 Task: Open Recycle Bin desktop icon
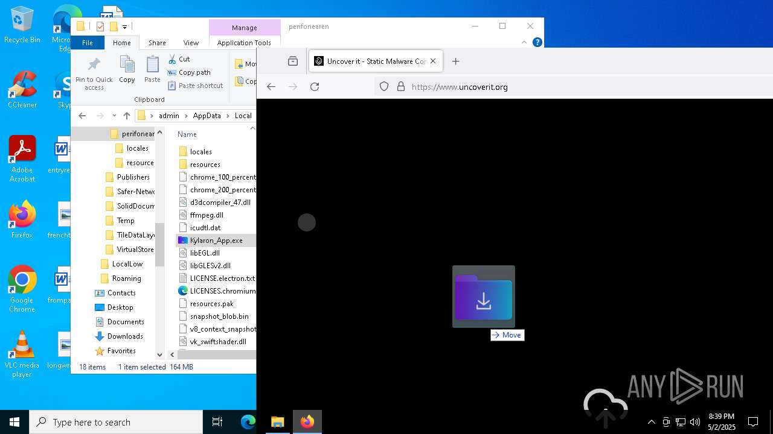(x=22, y=25)
